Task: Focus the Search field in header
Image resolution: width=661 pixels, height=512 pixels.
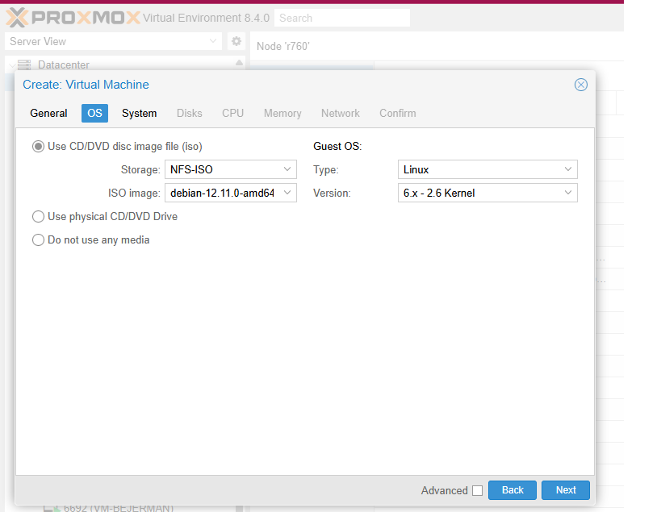Action: pos(342,18)
